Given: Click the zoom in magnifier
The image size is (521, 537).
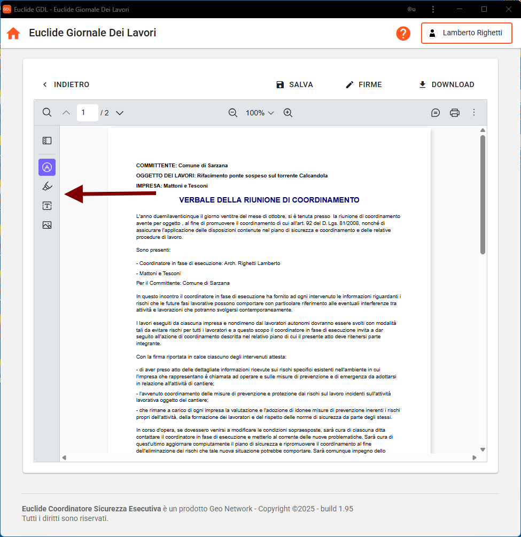Looking at the screenshot, I should pos(288,113).
